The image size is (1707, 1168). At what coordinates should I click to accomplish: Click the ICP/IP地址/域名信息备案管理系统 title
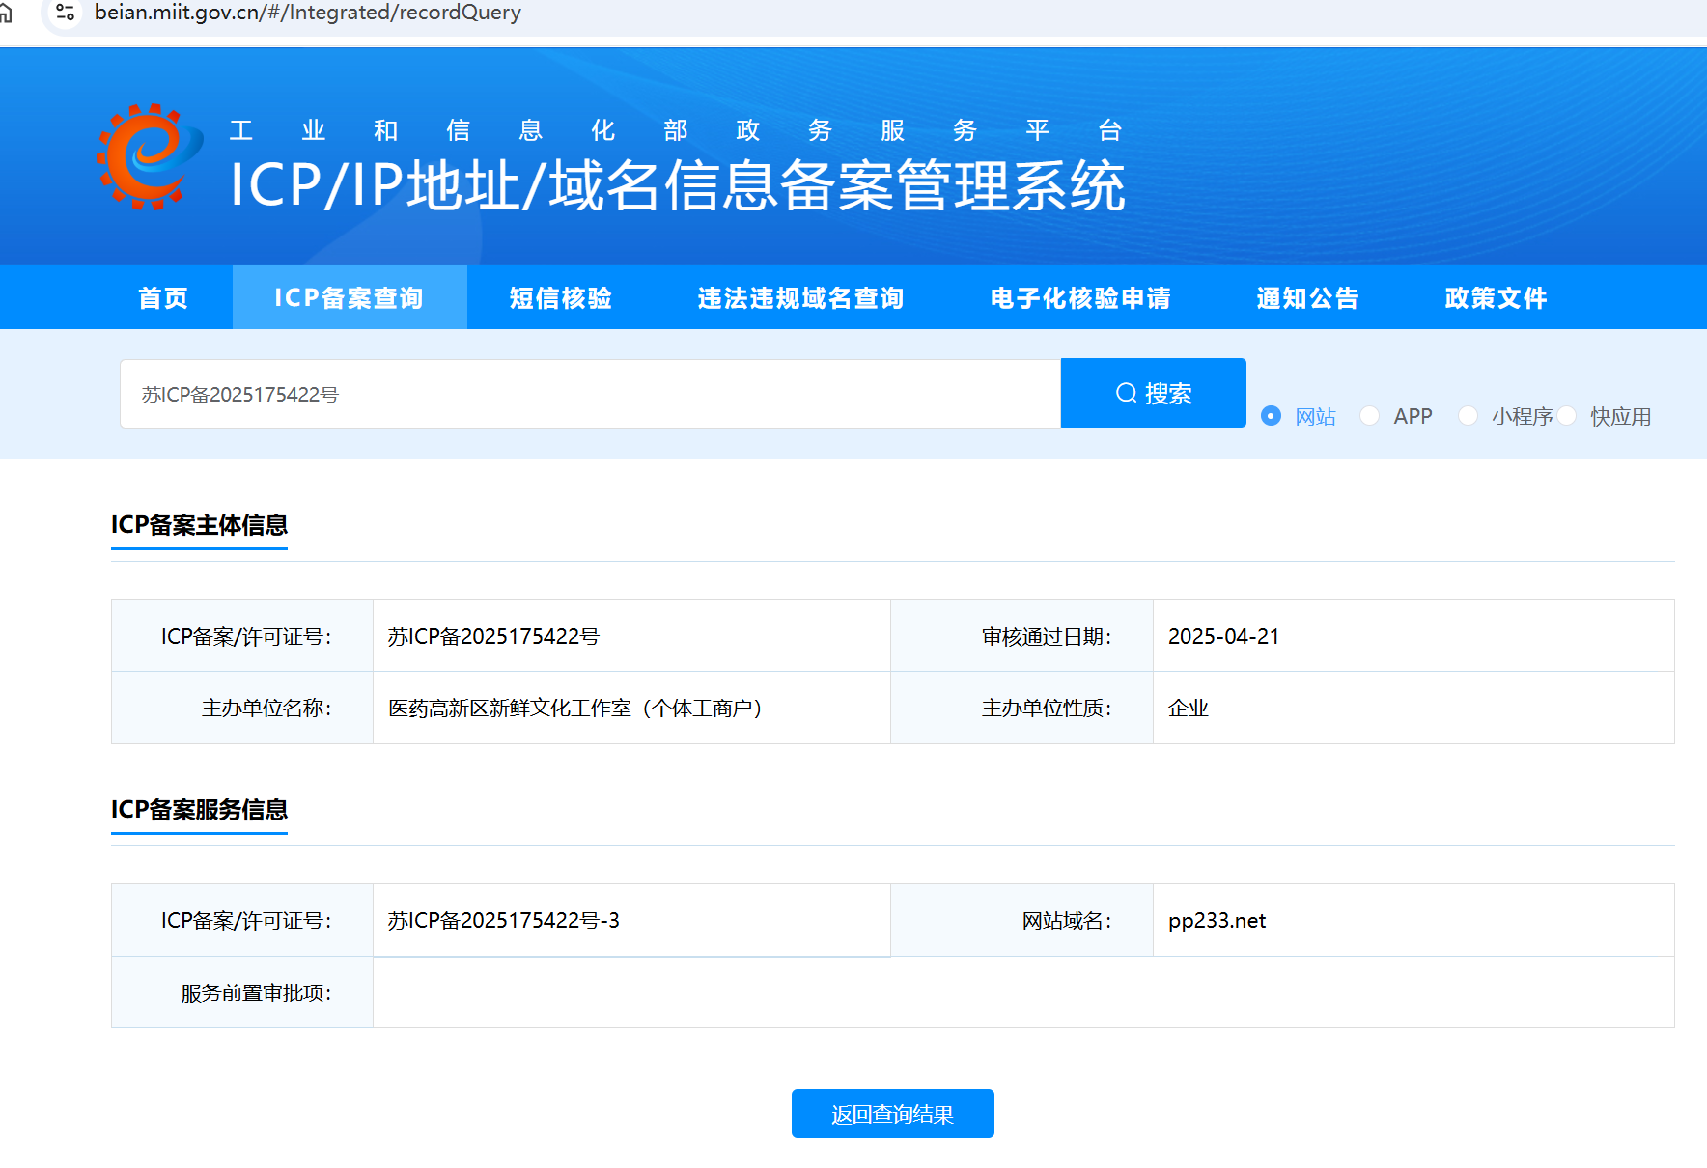[678, 185]
